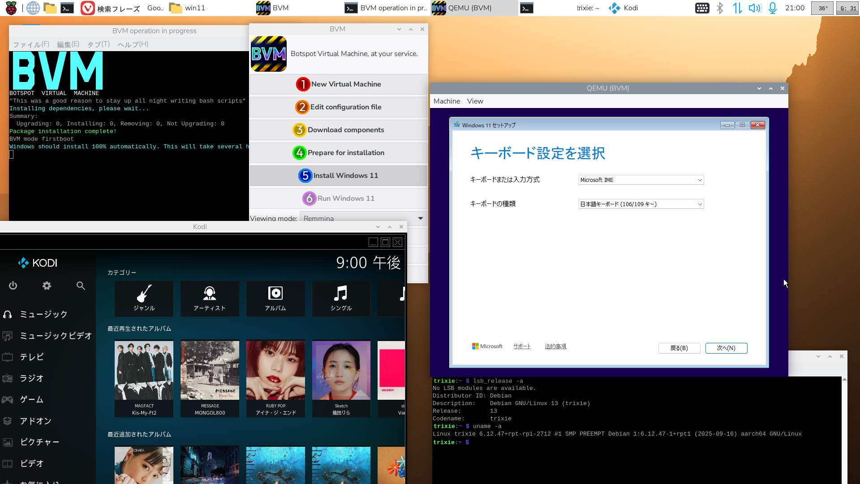
Task: Open Viewing mode Remmina dropdown
Action: tap(363, 218)
